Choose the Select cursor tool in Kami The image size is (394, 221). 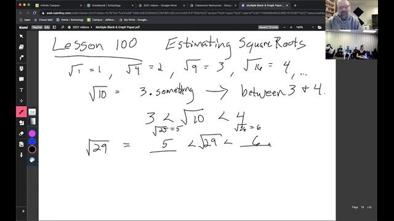(22, 36)
